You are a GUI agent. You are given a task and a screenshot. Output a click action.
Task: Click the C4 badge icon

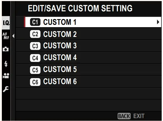[35, 58]
